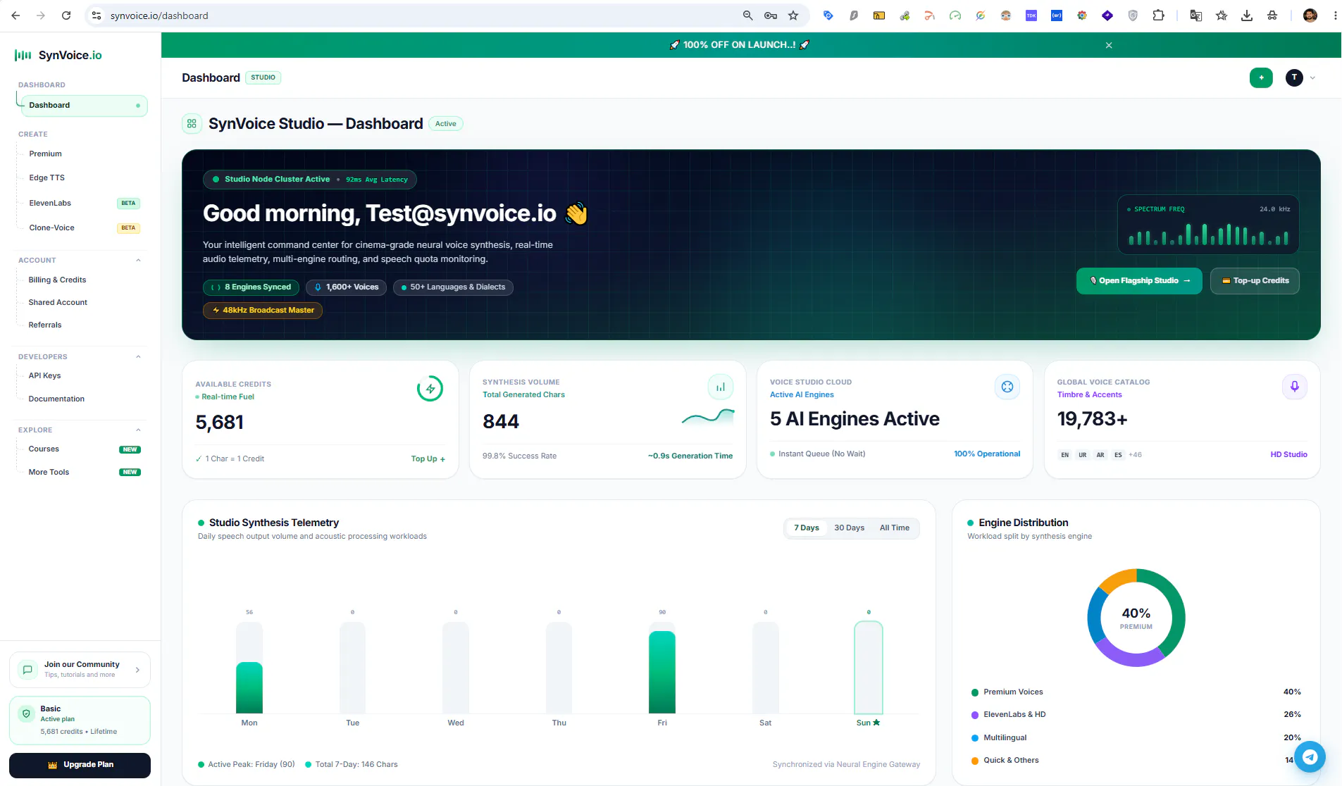Image resolution: width=1342 pixels, height=786 pixels.
Task: Collapse the Account sidebar section
Action: coord(138,261)
